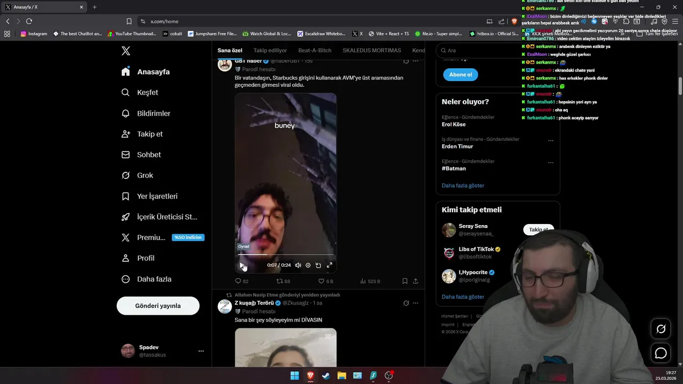Open Premium sidebar item
Image resolution: width=683 pixels, height=384 pixels.
tap(163, 237)
